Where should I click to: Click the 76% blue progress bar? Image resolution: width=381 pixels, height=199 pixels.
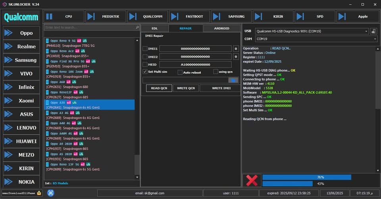[307, 177]
